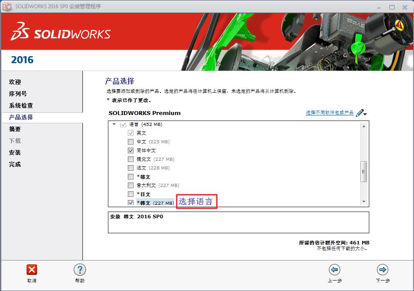Open the 完成 step in sidebar

click(15, 165)
